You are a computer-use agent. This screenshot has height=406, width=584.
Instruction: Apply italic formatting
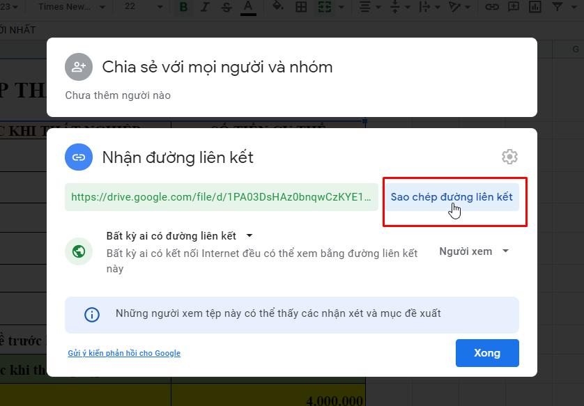(x=204, y=8)
